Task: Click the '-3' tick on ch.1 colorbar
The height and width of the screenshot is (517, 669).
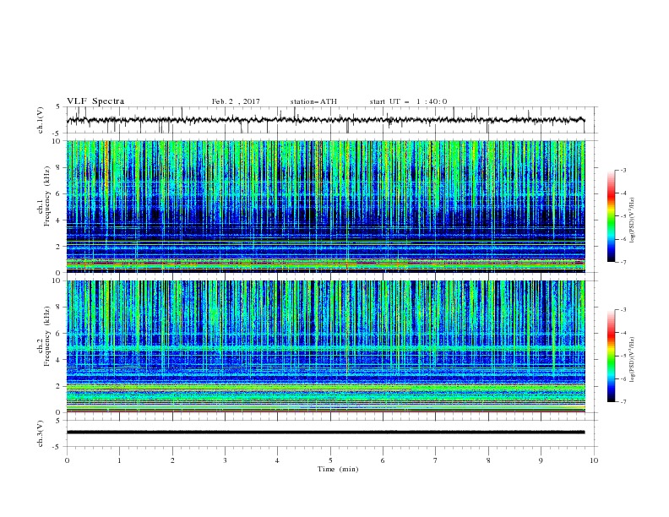Action: [x=623, y=170]
